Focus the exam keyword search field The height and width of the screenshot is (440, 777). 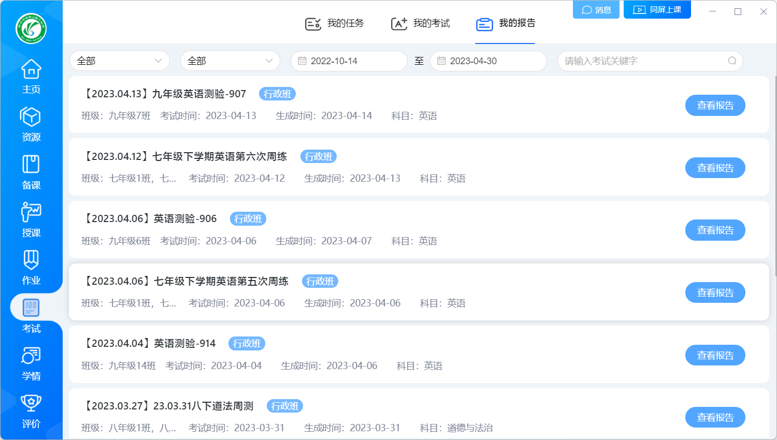coord(642,61)
